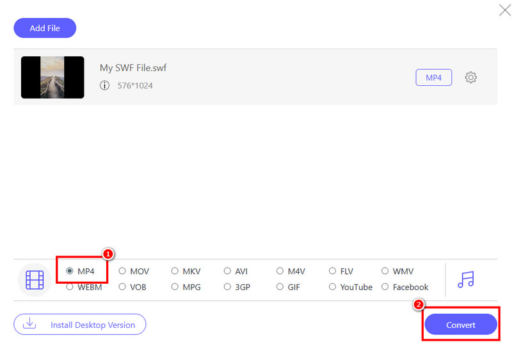Screen dimensions: 512x349
Task: Select the MP4 format radio button
Action: (70, 272)
